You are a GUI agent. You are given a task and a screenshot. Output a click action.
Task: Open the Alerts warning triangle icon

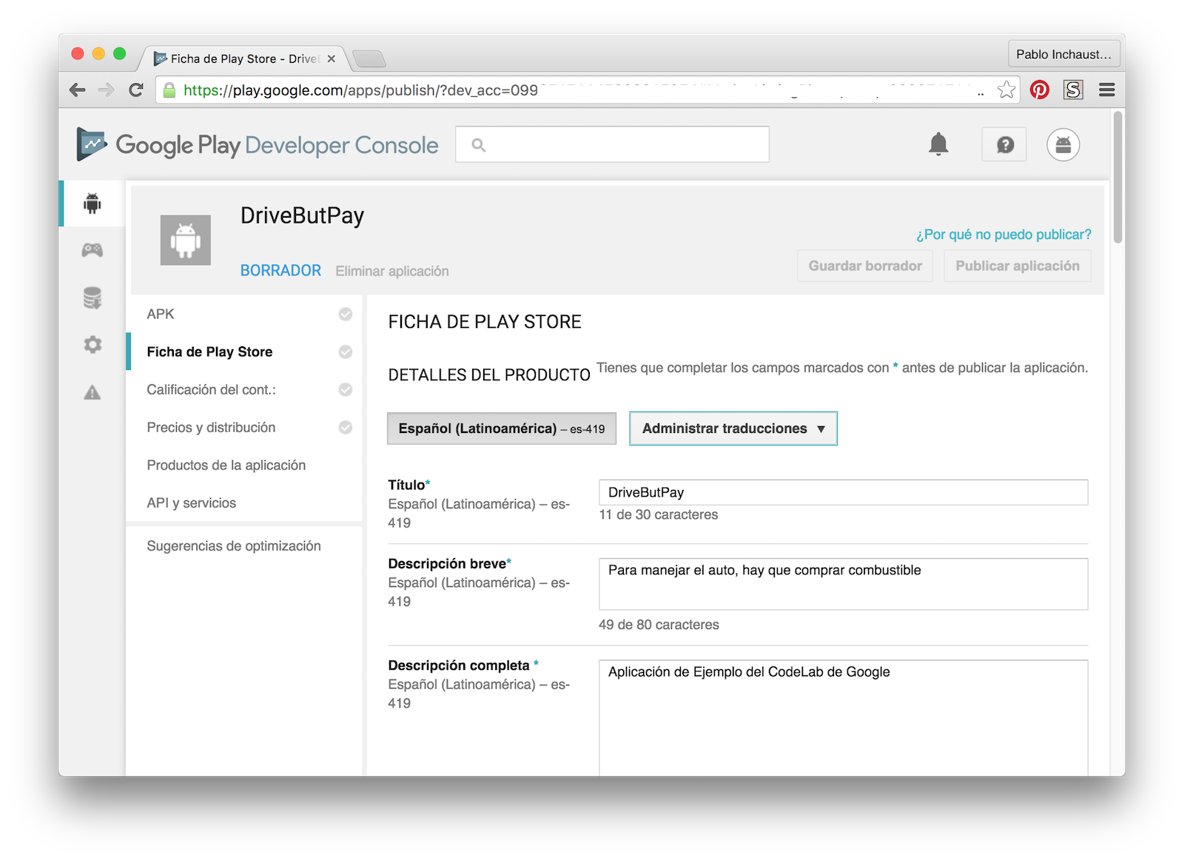tap(92, 392)
